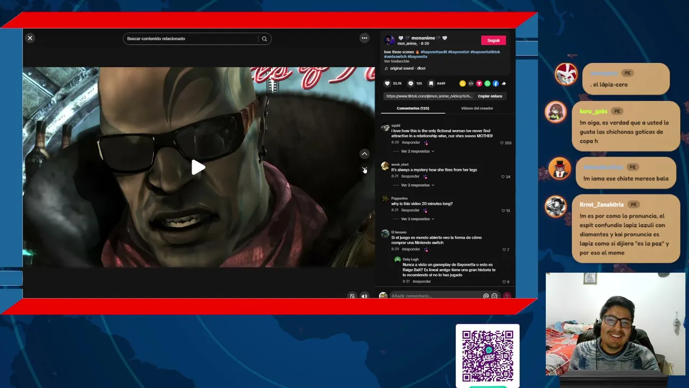The width and height of the screenshot is (689, 388).
Task: Reply to Only Lugh's comment
Action: (x=421, y=282)
